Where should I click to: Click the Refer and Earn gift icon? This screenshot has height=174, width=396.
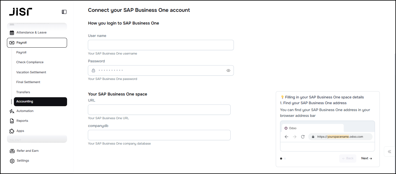tap(12, 151)
